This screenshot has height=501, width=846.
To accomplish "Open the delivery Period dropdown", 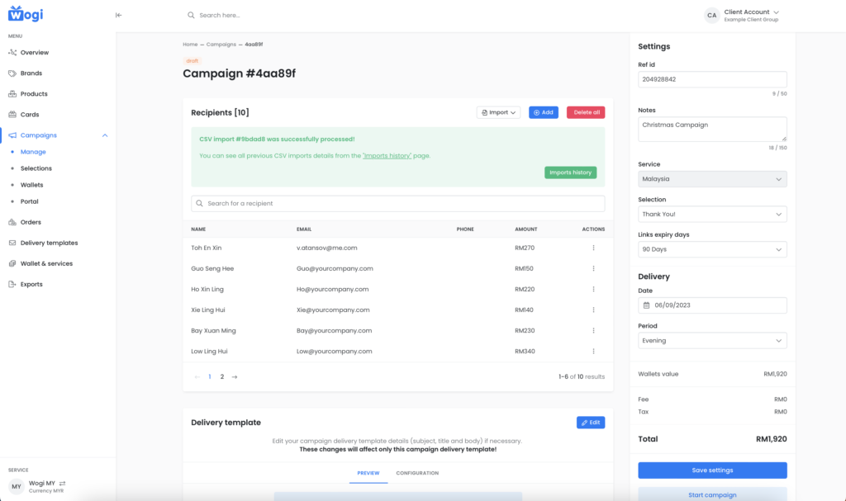I will click(x=711, y=340).
